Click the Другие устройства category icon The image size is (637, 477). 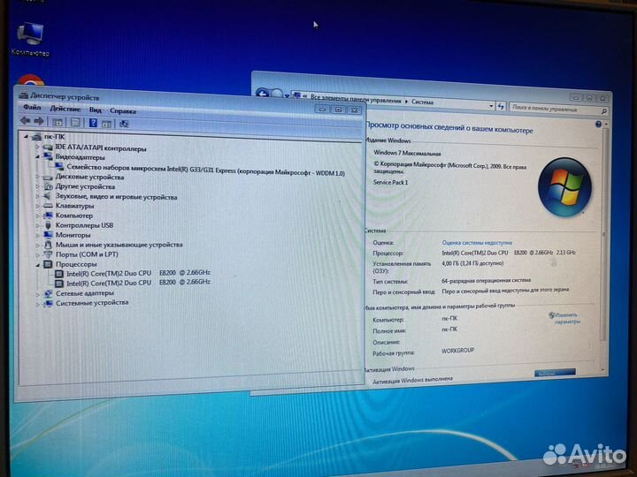[48, 186]
